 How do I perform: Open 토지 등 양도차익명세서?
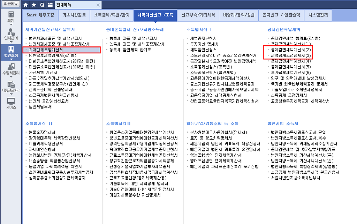tap(211, 138)
